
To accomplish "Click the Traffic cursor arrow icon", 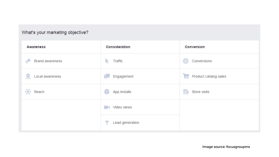I will (x=107, y=61).
